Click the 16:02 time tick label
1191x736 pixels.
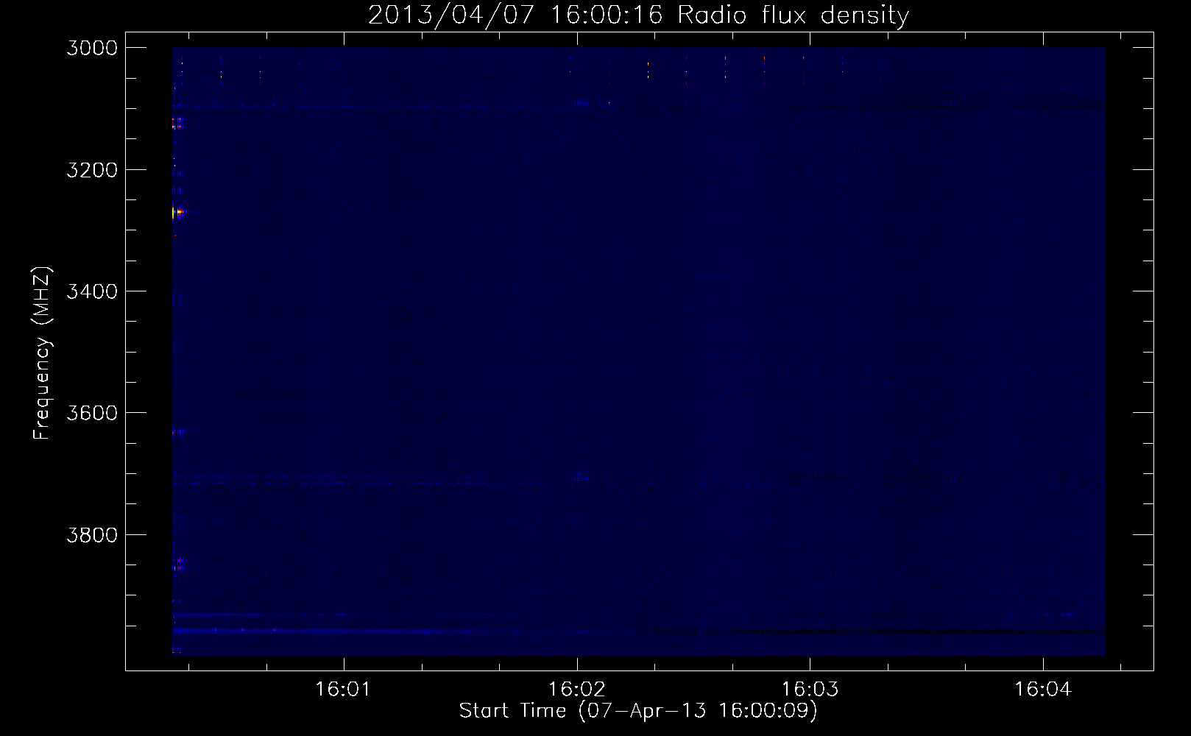click(x=577, y=690)
